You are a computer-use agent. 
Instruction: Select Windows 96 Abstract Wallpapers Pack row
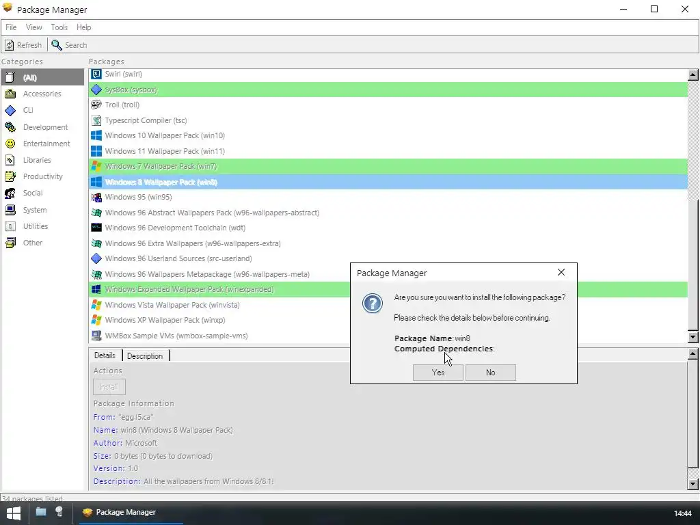pyautogui.click(x=388, y=213)
